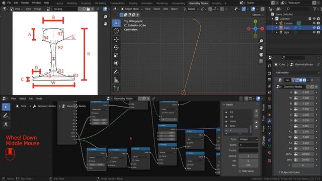Toggle Collection exclude checkbox in outliner
322x181 pixels.
pyautogui.click(x=310, y=19)
